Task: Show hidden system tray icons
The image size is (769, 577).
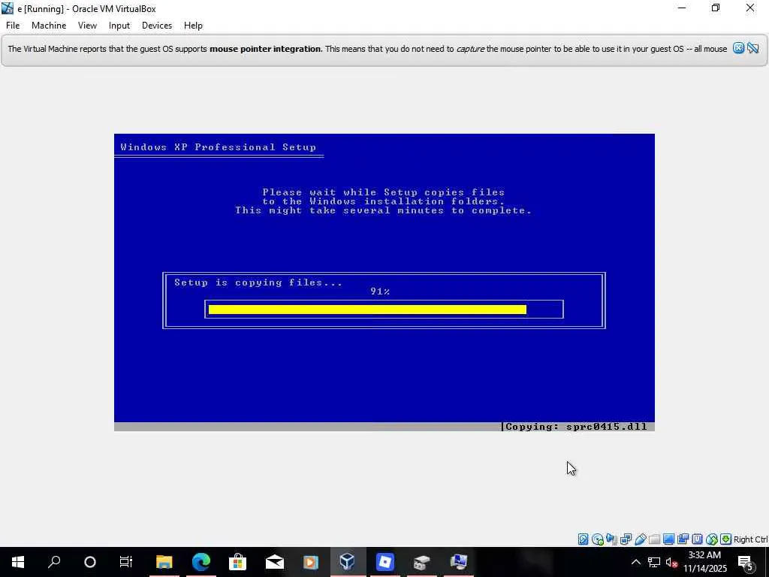Action: [x=635, y=562]
